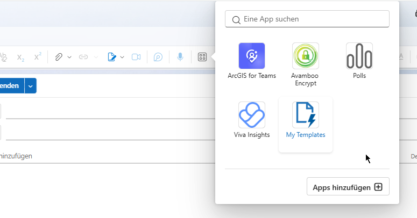Apply superscript formatting
The height and width of the screenshot is (218, 417).
coord(38,57)
